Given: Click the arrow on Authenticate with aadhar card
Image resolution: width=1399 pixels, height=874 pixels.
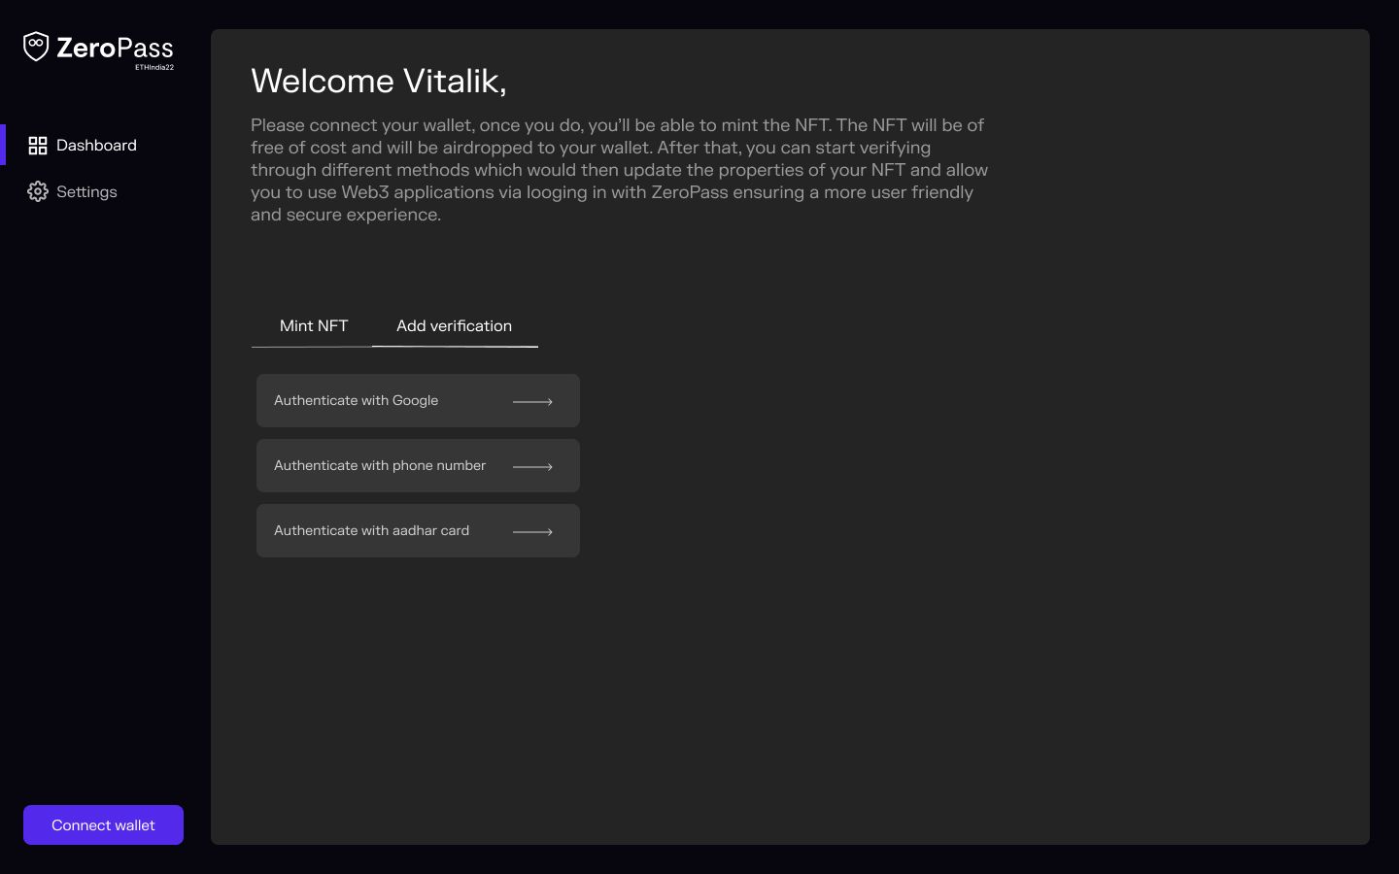Looking at the screenshot, I should [x=532, y=531].
